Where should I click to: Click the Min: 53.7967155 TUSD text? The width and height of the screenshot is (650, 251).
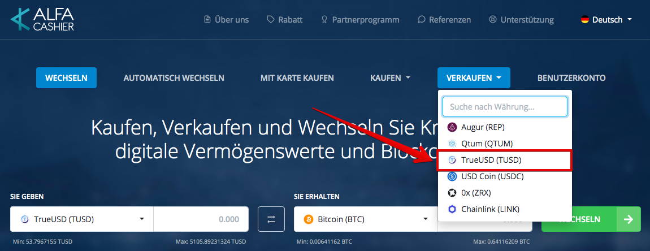click(42, 241)
